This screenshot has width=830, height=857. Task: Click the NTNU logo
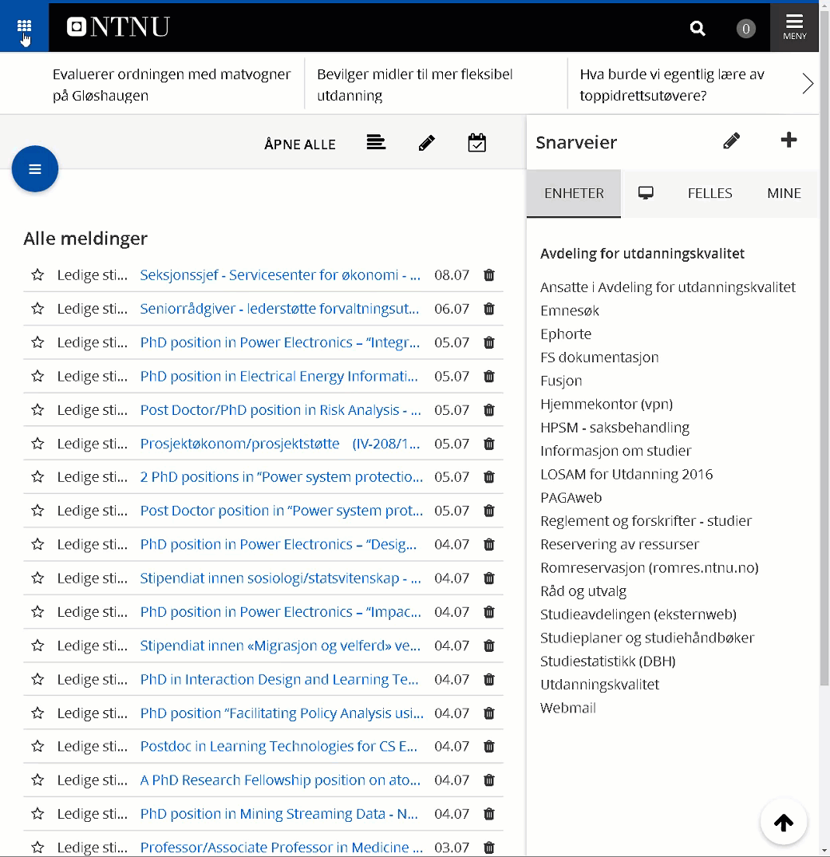coord(118,27)
